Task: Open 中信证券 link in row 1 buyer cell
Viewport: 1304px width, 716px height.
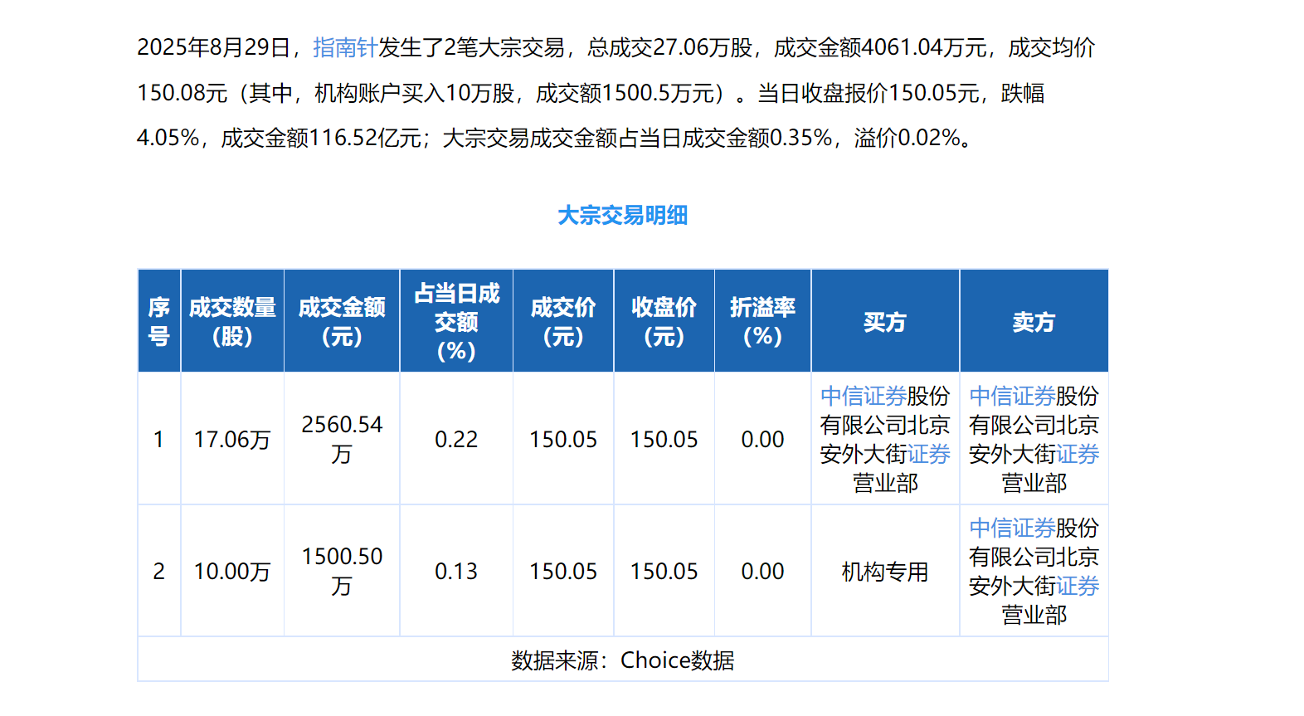Action: pos(863,396)
